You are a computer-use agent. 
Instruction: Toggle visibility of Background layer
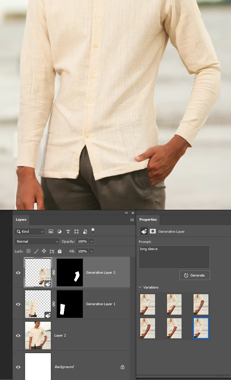[x=18, y=367]
